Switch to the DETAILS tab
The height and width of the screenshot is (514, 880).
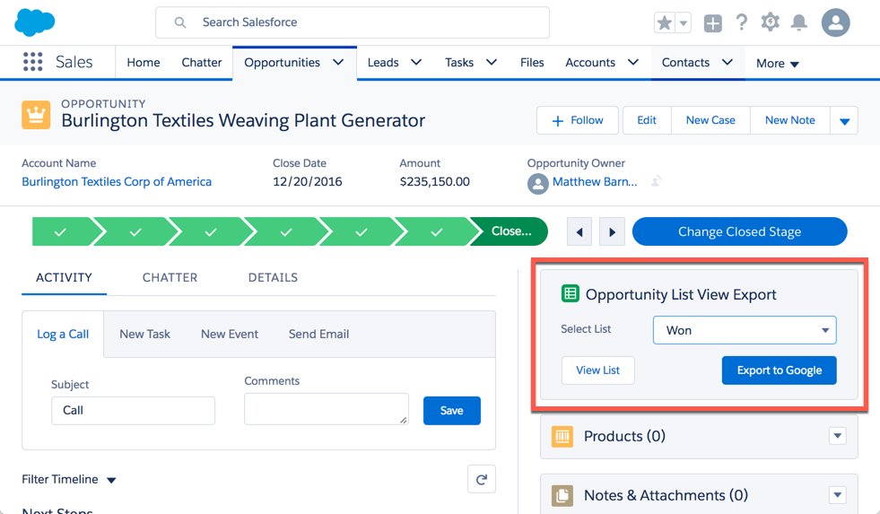(273, 277)
